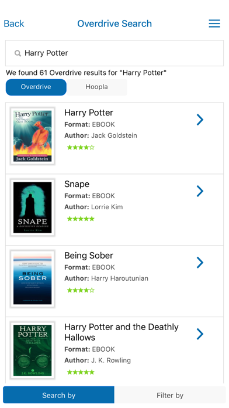Tap Deathly Hallows green cover thumbnail
Viewport: 229px width, 408px height.
[x=32, y=351]
